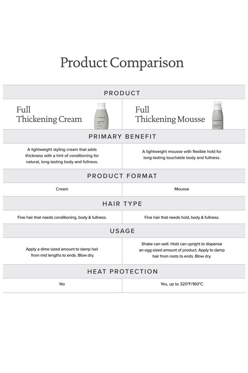
Task: Select the Full Thickening Mousse product name
Action: pos(170,114)
